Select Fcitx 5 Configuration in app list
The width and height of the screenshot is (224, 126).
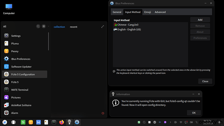tap(25, 74)
